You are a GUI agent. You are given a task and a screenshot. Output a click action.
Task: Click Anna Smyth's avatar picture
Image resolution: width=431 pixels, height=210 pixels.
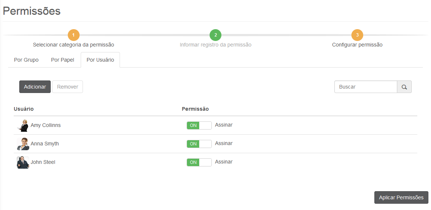(23, 144)
